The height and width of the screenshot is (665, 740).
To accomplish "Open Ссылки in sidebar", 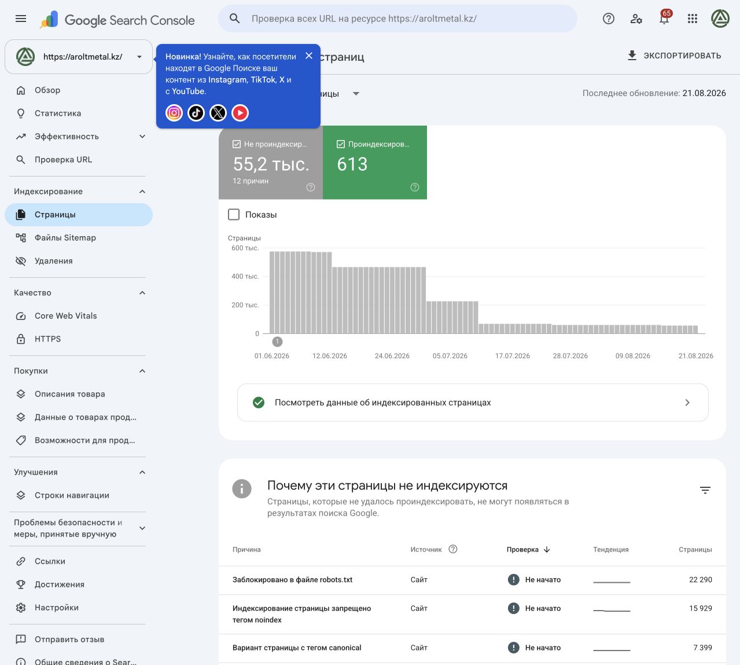I will 79,561.
